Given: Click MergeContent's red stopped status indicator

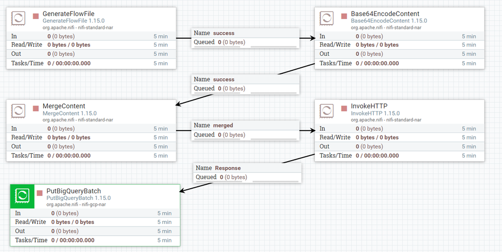Looking at the screenshot, I should [36, 108].
